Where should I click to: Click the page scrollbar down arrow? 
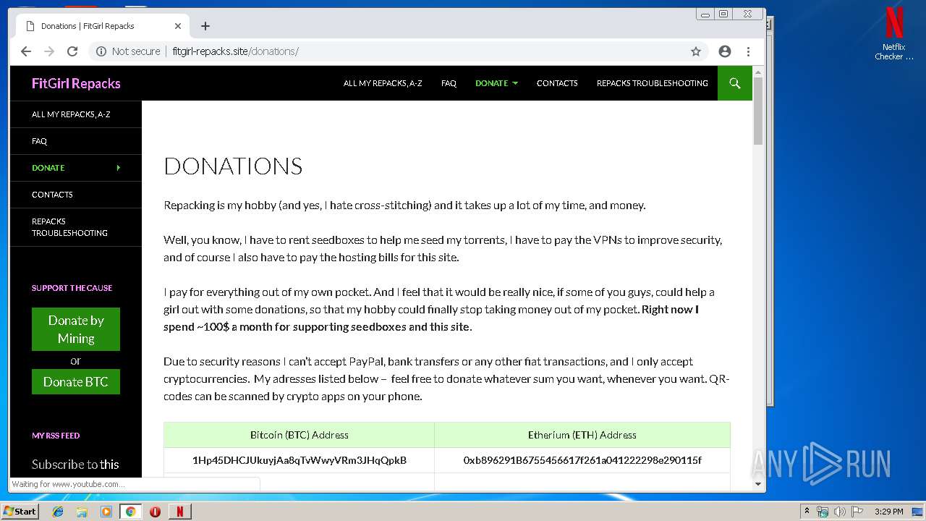pos(758,483)
